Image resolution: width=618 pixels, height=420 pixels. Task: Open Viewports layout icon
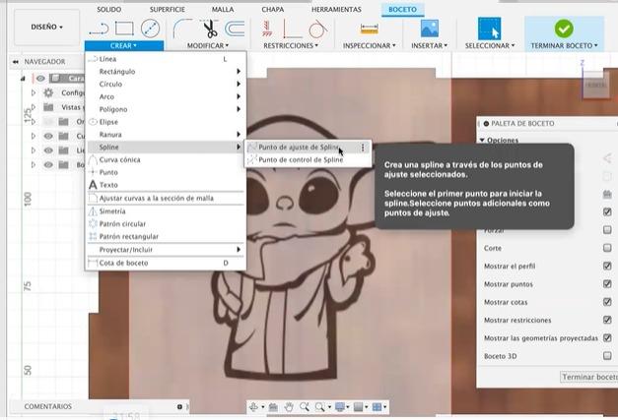[x=378, y=407]
